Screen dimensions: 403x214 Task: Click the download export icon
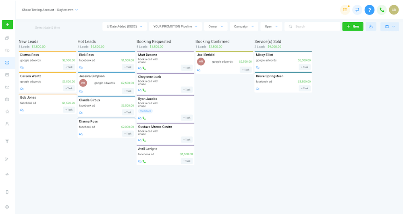tap(371, 27)
